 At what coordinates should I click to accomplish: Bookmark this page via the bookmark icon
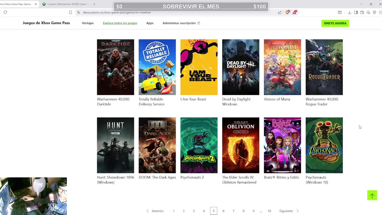point(70,12)
